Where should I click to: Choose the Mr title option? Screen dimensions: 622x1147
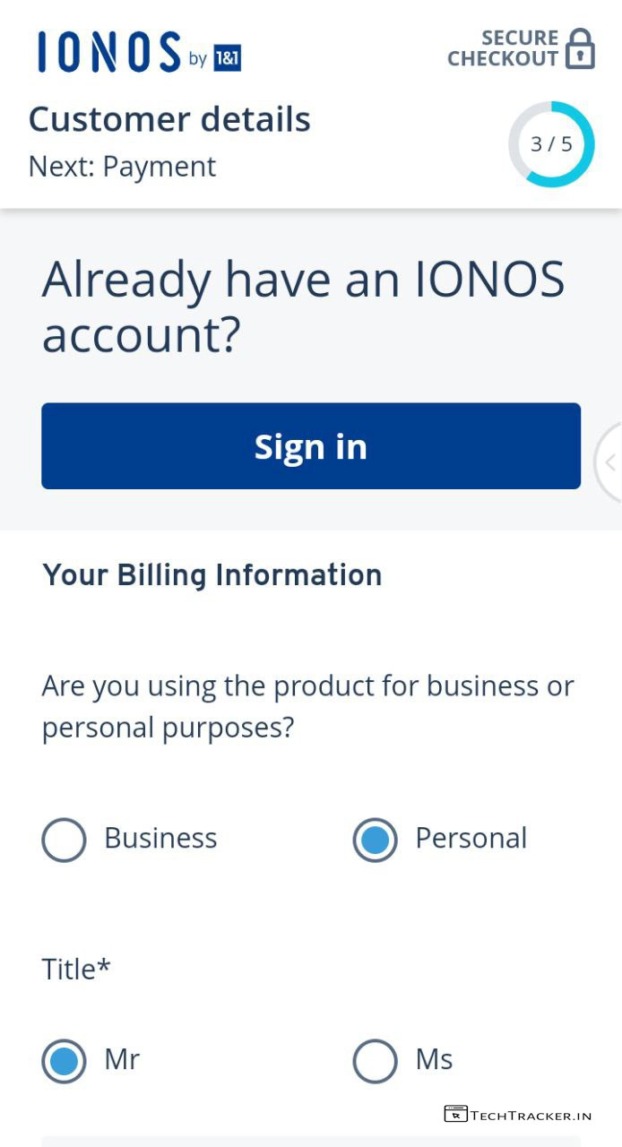click(x=64, y=1061)
